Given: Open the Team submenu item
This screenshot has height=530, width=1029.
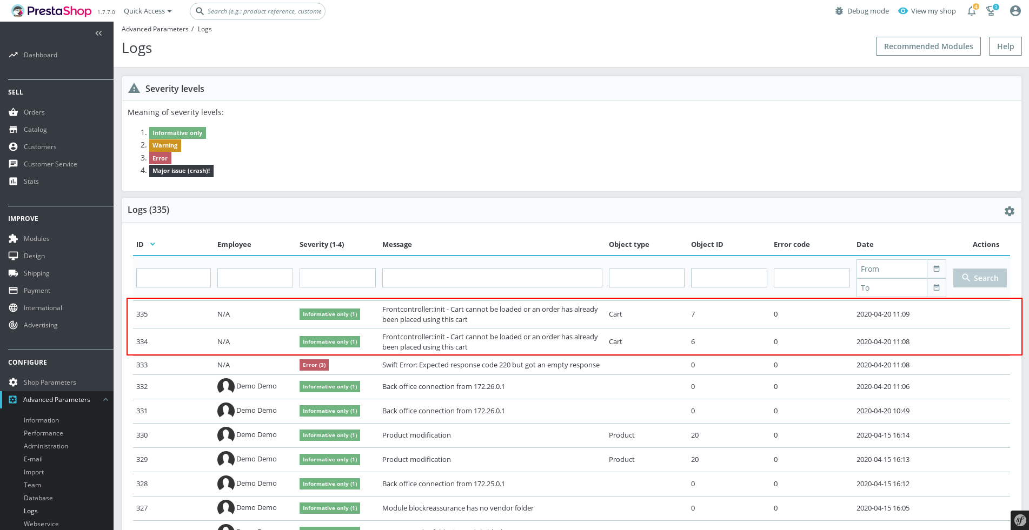Looking at the screenshot, I should [32, 485].
